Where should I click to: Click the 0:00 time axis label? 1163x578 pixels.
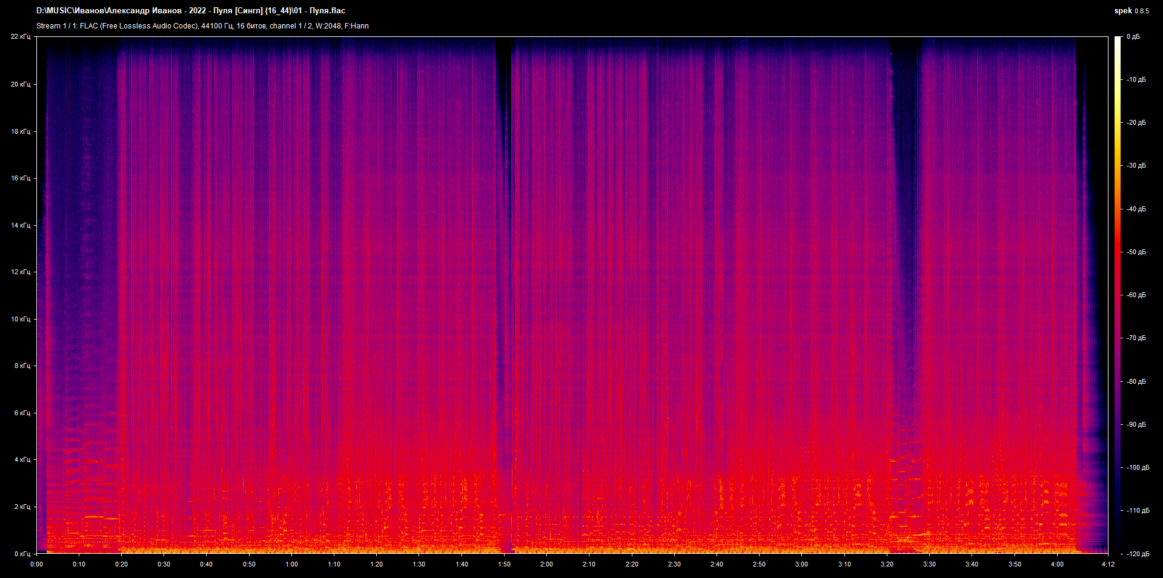(x=36, y=564)
